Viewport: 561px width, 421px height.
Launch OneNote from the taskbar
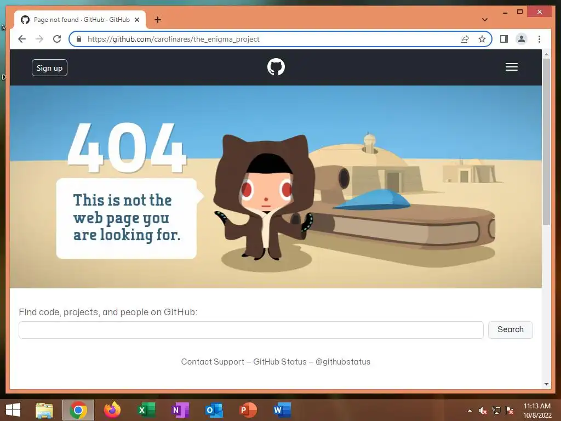coord(180,410)
